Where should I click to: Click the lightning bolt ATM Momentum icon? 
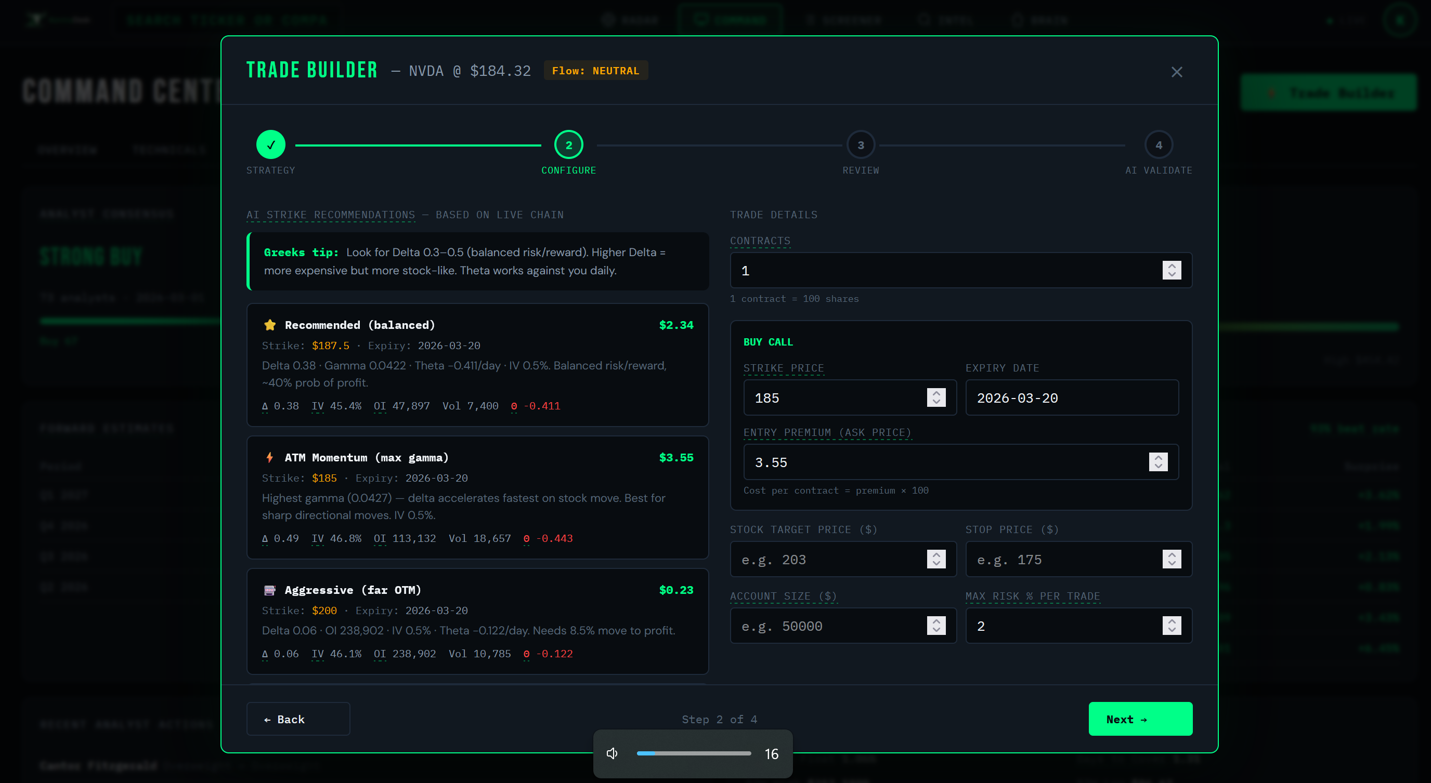pos(270,457)
